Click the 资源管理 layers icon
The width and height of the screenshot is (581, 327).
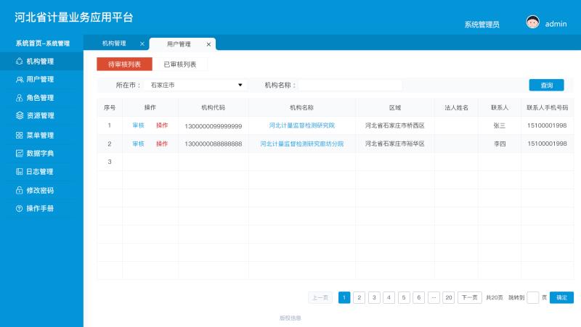click(x=19, y=115)
